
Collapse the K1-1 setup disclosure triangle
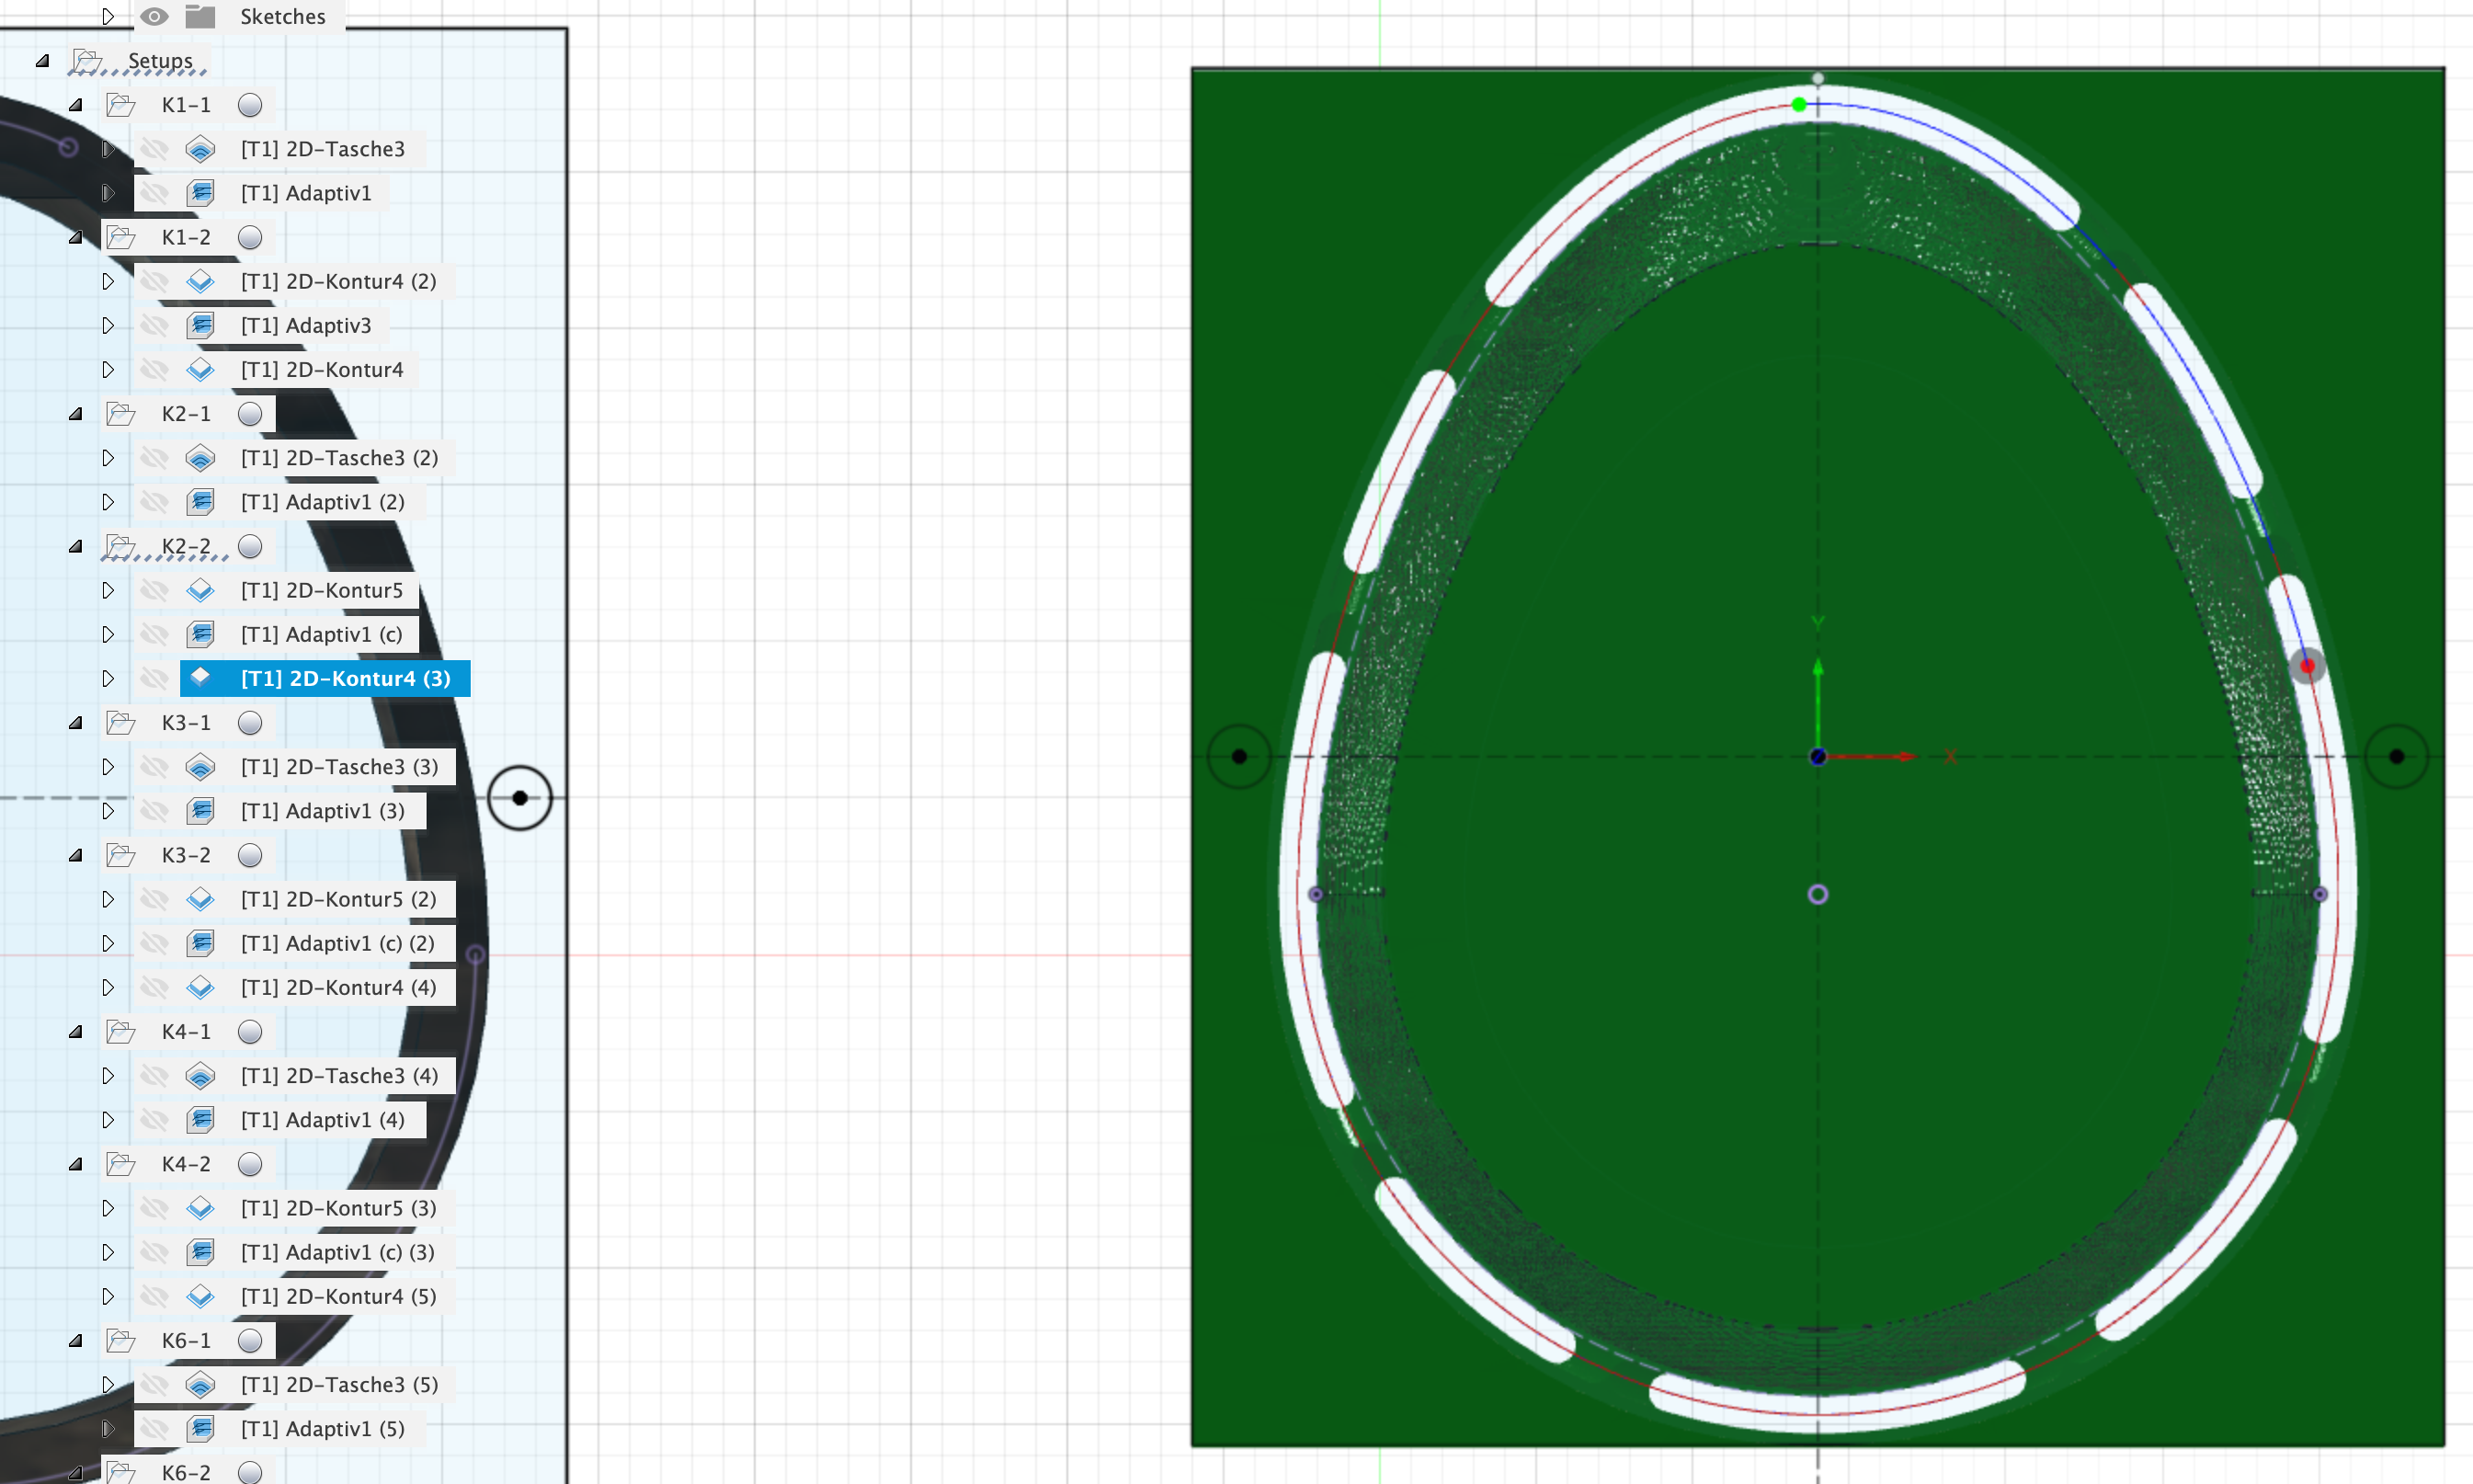tap(75, 104)
